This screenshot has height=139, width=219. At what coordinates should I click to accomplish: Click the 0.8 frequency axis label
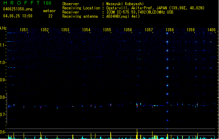(x=3, y=97)
